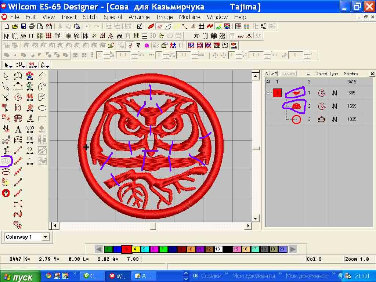The image size is (376, 282).
Task: Toggle the grid display icon
Action: click(x=201, y=26)
